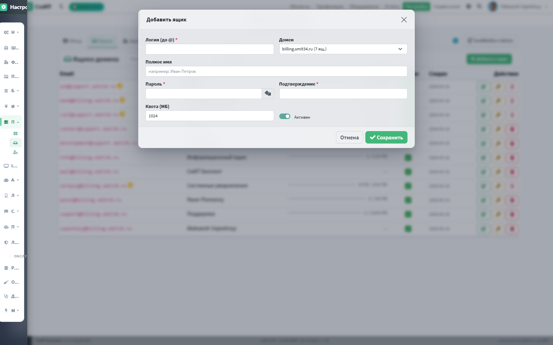Open the robot sidebar item

pyautogui.click(x=6, y=180)
